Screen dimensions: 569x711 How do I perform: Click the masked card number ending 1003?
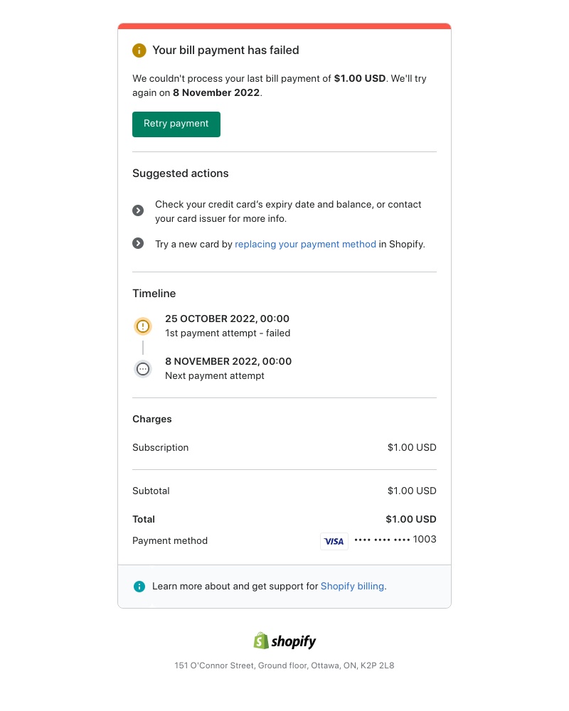click(395, 540)
